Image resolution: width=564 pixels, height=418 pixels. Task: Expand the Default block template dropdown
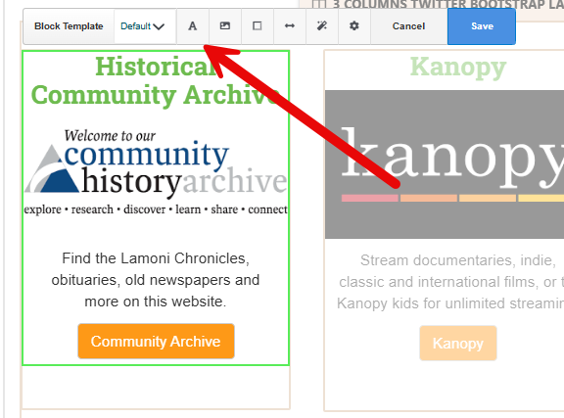(145, 26)
